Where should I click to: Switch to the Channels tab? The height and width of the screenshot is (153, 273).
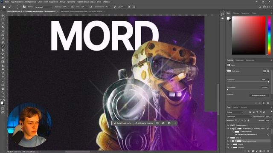point(235,107)
